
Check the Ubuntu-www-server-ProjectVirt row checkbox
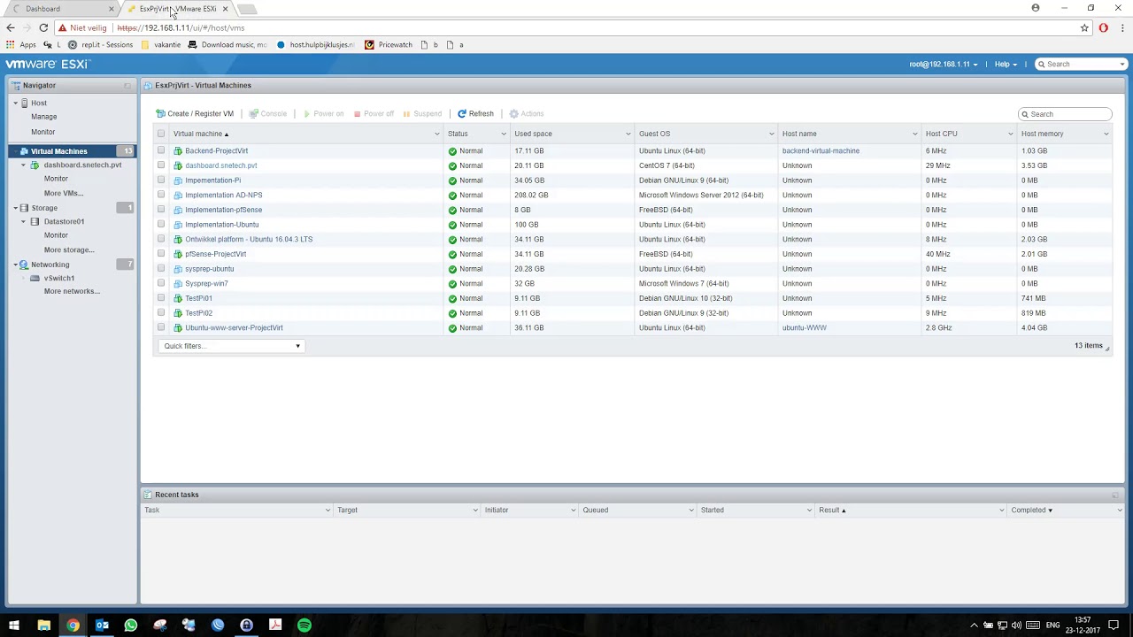click(x=161, y=327)
